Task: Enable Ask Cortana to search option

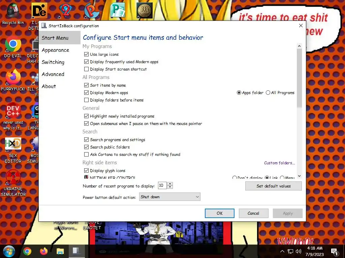Action: click(x=87, y=155)
